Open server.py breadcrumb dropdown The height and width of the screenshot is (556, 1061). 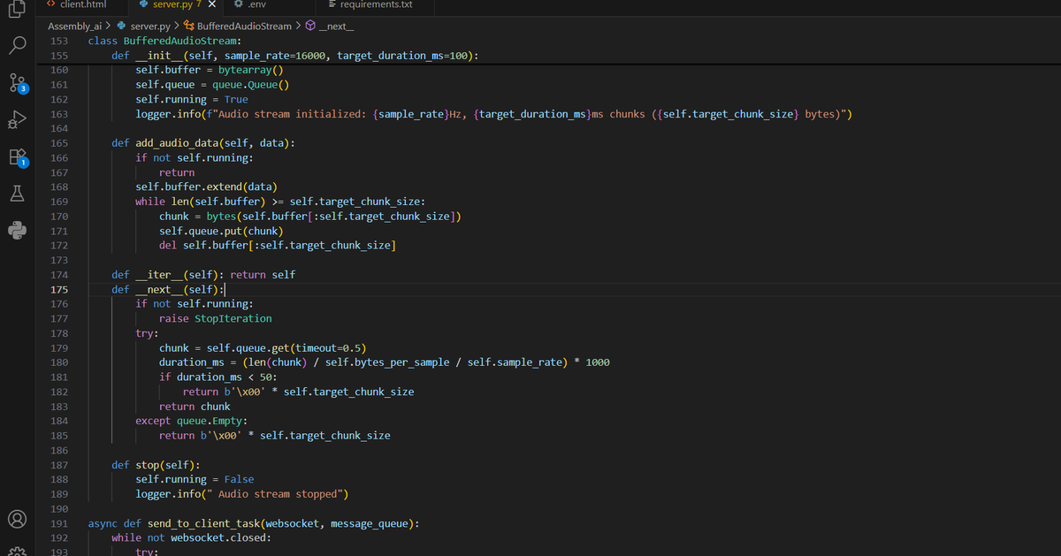click(x=150, y=27)
